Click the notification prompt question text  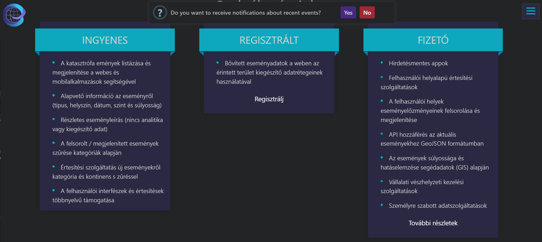(x=246, y=13)
